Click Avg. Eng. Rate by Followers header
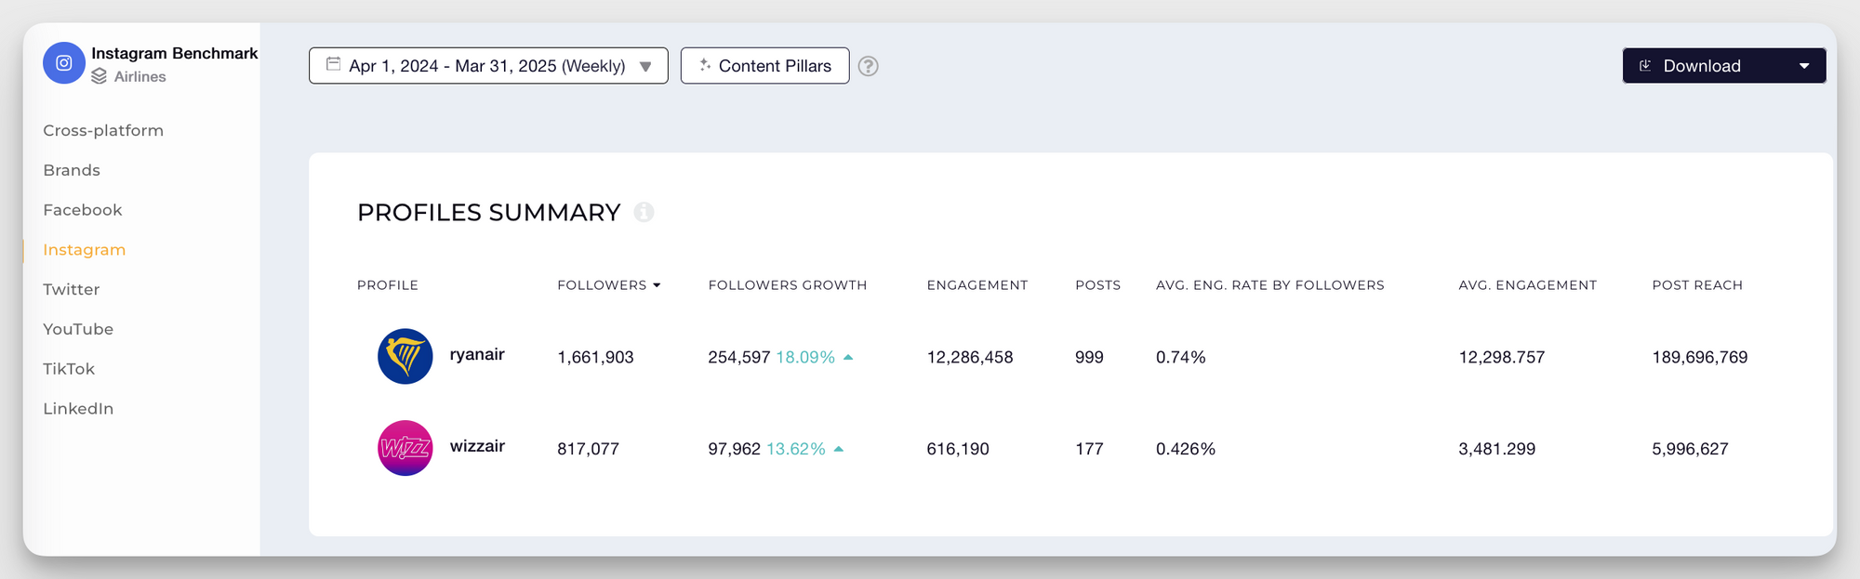This screenshot has height=579, width=1860. click(x=1270, y=285)
